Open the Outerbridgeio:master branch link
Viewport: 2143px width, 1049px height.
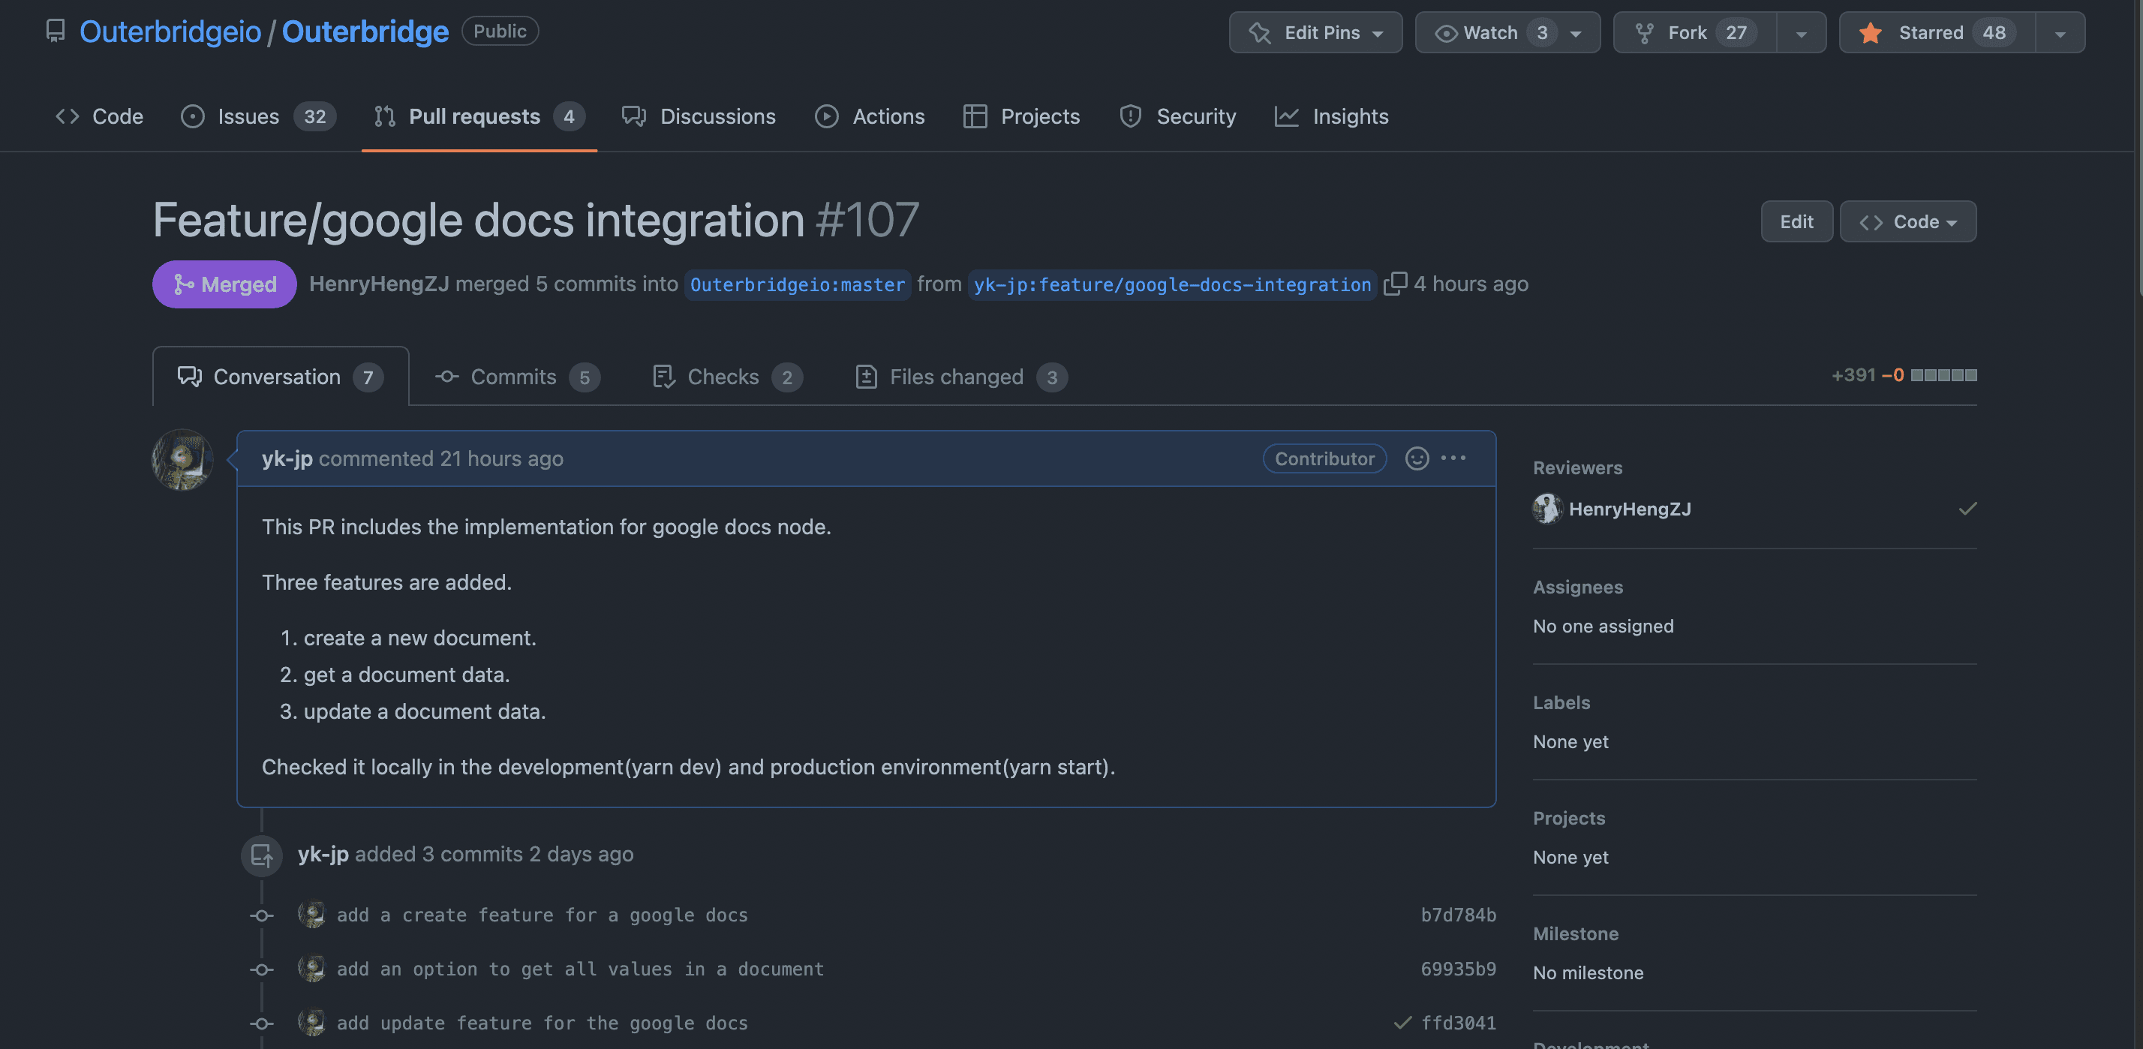coord(797,284)
